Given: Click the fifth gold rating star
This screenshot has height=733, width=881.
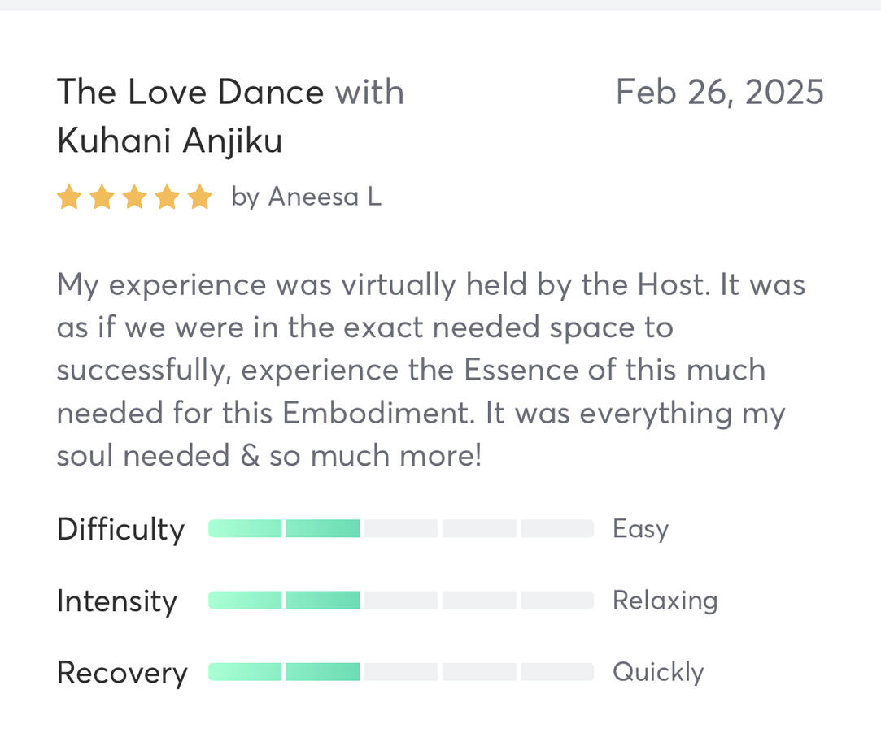Looking at the screenshot, I should 199,197.
